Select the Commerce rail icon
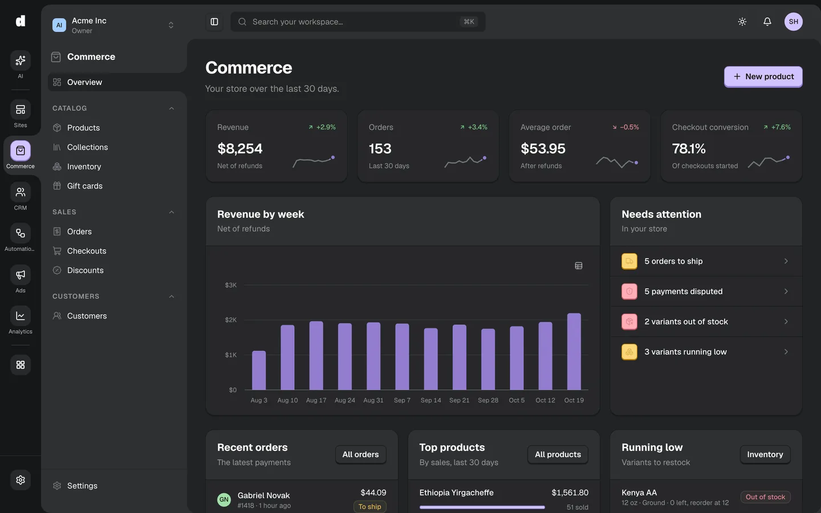Viewport: 821px width, 513px height. pyautogui.click(x=21, y=151)
